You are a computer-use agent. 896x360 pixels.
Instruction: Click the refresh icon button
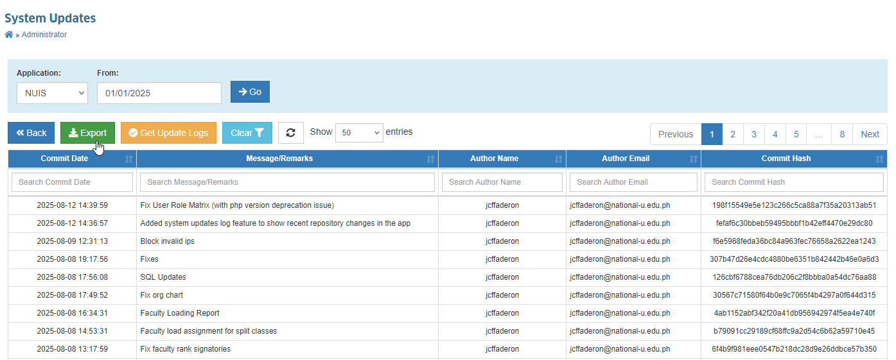[x=291, y=133]
